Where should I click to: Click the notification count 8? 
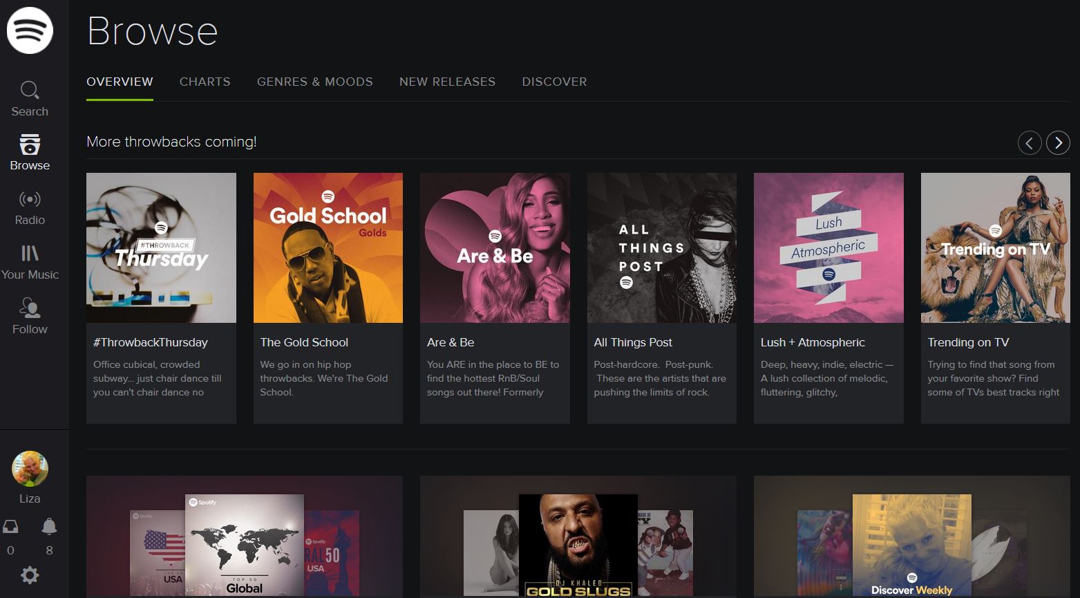(x=49, y=551)
